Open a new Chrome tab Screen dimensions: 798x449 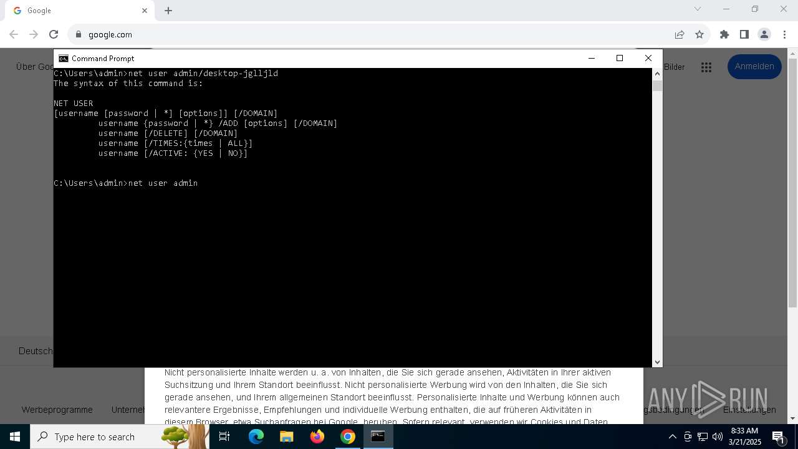(x=168, y=11)
